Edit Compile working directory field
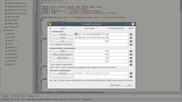 (116, 34)
